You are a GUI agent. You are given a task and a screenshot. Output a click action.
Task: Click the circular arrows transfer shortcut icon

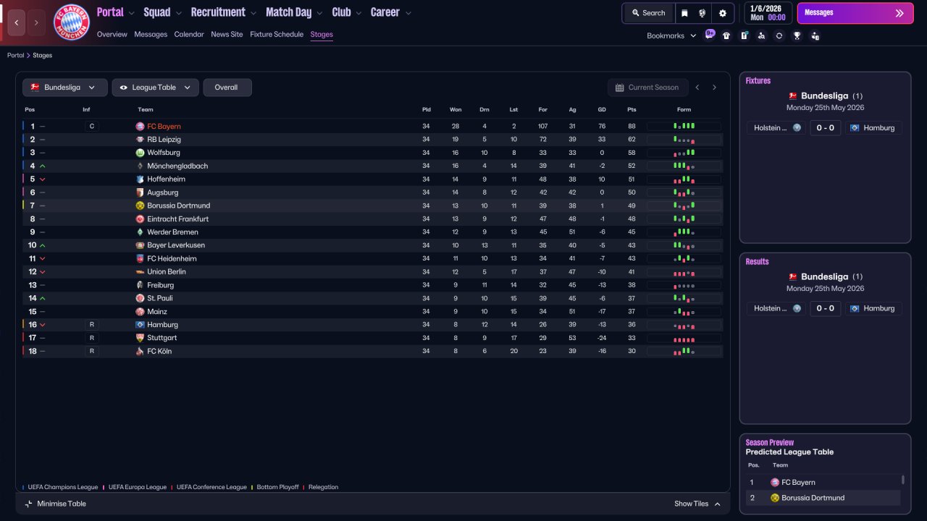(779, 35)
